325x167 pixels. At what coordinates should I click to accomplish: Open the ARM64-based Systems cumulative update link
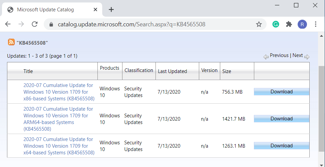tap(58, 119)
